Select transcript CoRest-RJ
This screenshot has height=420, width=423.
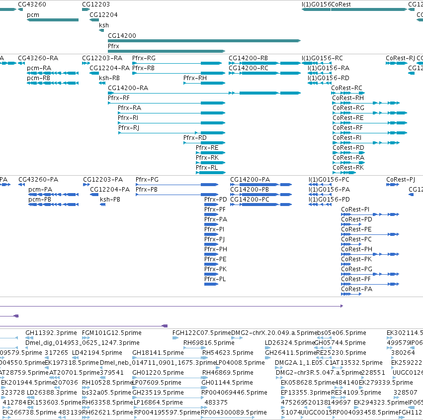(x=400, y=58)
